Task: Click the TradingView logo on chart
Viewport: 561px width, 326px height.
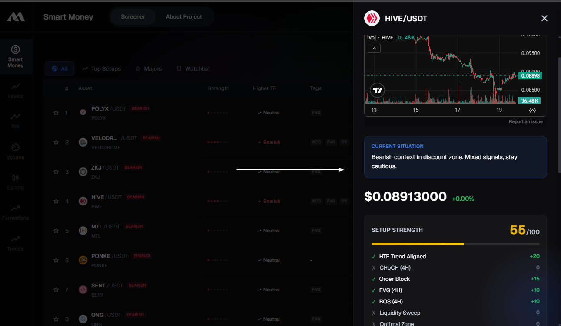Action: tap(378, 90)
